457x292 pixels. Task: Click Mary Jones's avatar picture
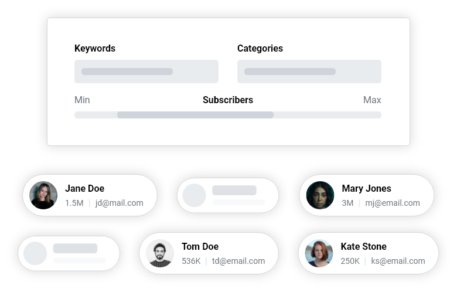pos(320,195)
